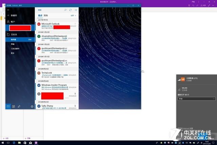Switch to Calendar icon in Mail sidebar
217x145 pixels.
(x=14, y=107)
